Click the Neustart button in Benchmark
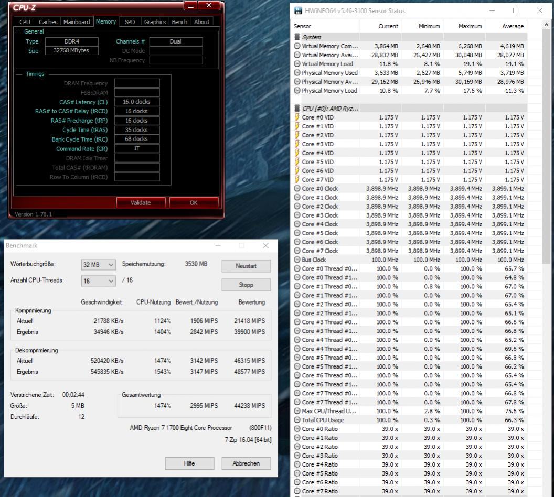The height and width of the screenshot is (497, 554). pyautogui.click(x=246, y=266)
